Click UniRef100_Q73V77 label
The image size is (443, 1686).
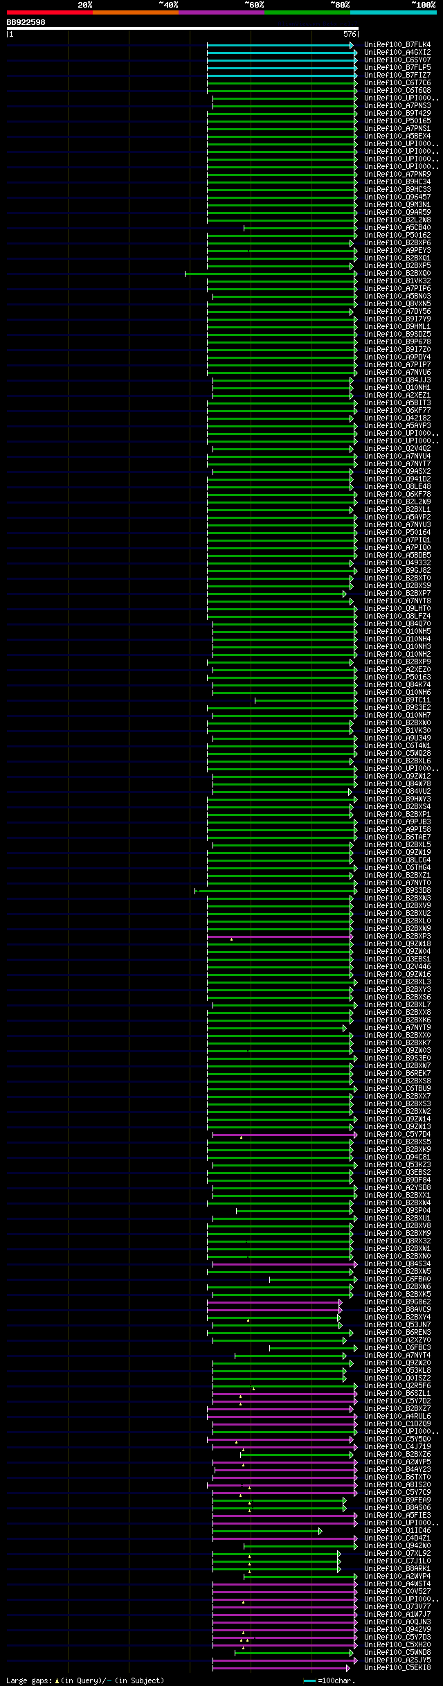pyautogui.click(x=397, y=1607)
